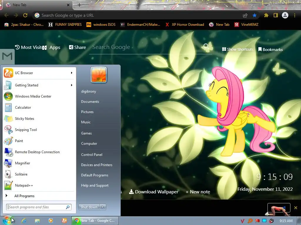301x225 pixels.
Task: Open Chrome extensions puzzle icon
Action: click(266, 15)
